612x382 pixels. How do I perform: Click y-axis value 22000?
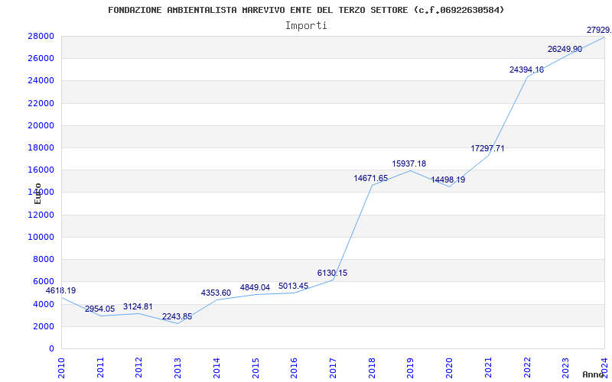(41, 103)
